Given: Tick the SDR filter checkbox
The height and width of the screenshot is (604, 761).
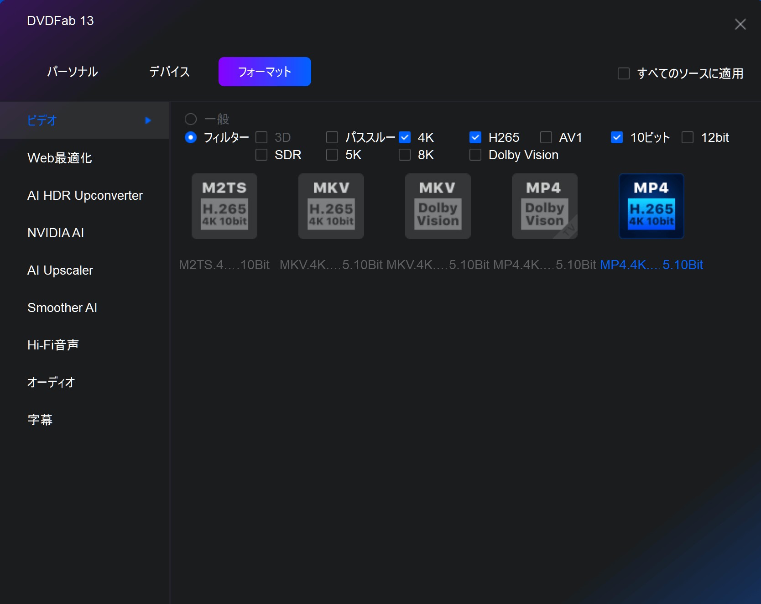Looking at the screenshot, I should (x=261, y=155).
